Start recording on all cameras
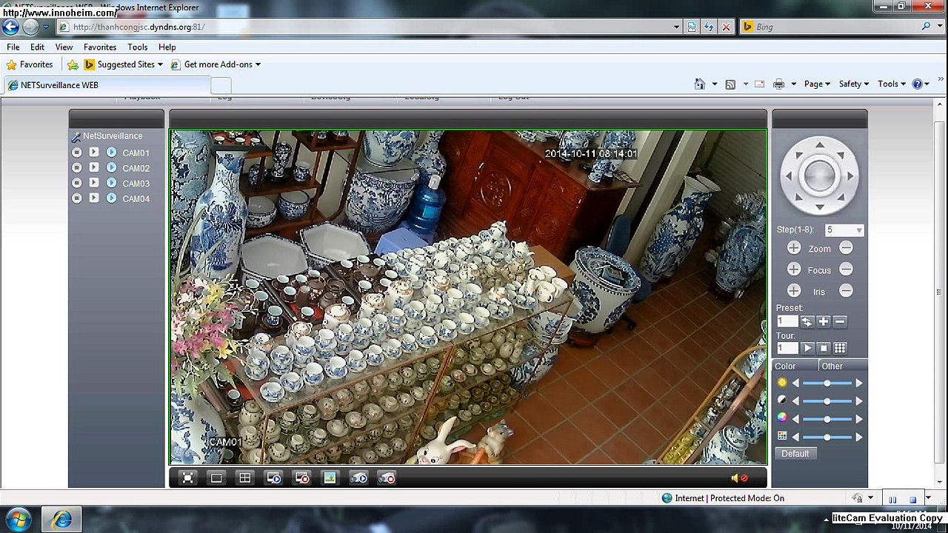 pyautogui.click(x=358, y=478)
